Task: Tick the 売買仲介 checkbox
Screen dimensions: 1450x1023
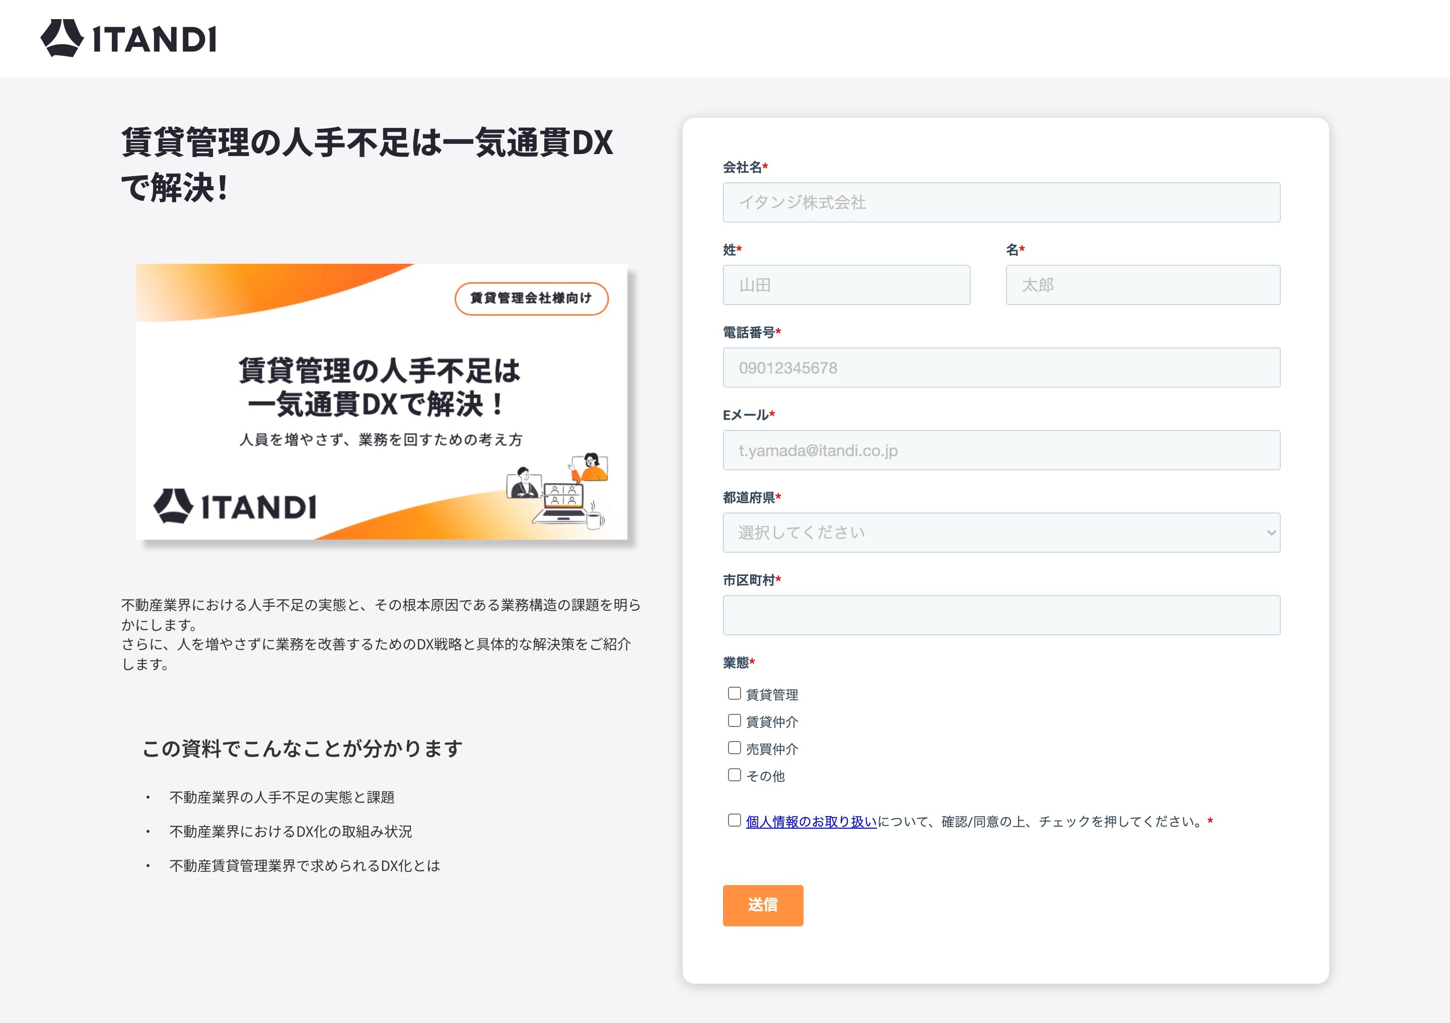Action: [734, 748]
